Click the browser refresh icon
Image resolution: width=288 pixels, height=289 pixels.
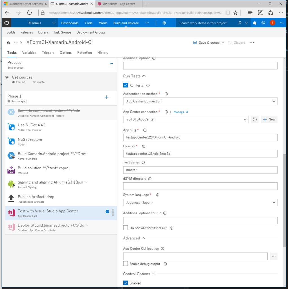pos(30,13)
